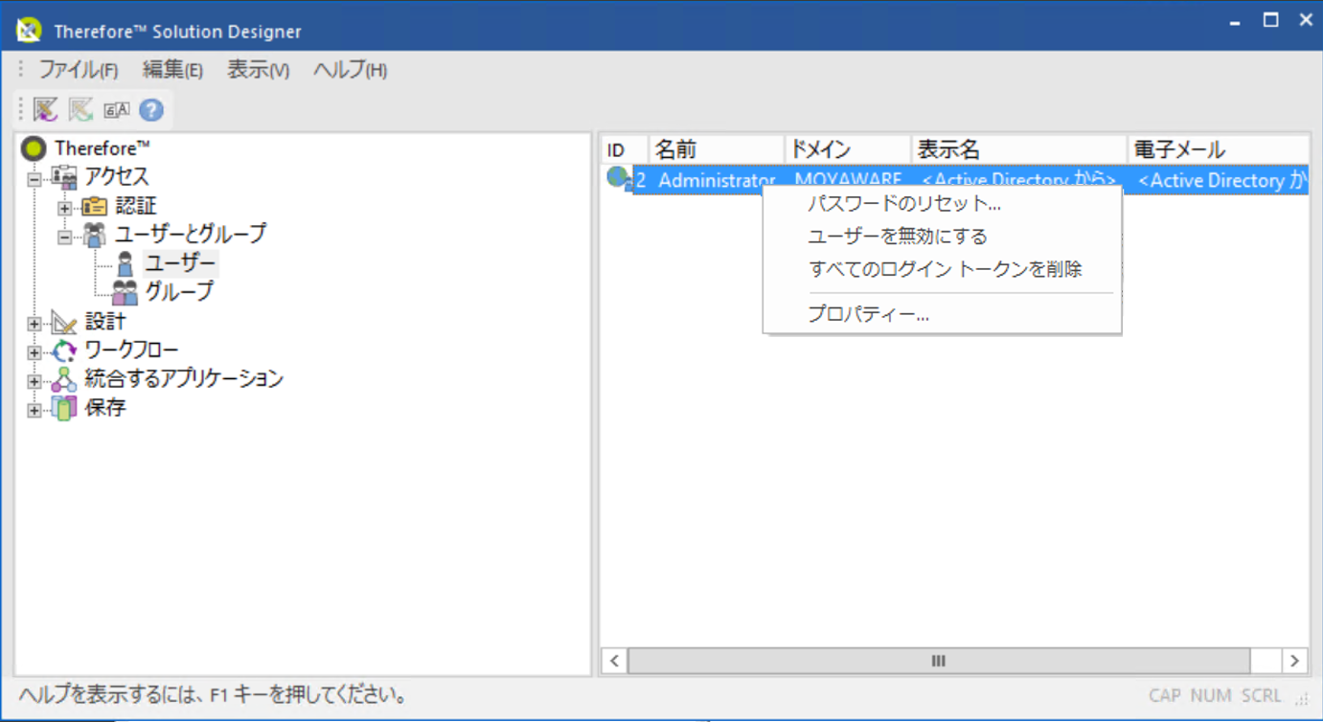1323x722 pixels.
Task: Open the ファイル(F) menu
Action: point(78,70)
